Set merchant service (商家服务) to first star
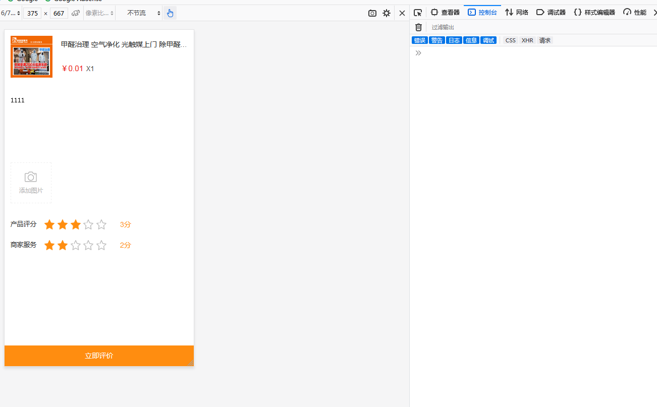Image resolution: width=657 pixels, height=407 pixels. [49, 245]
